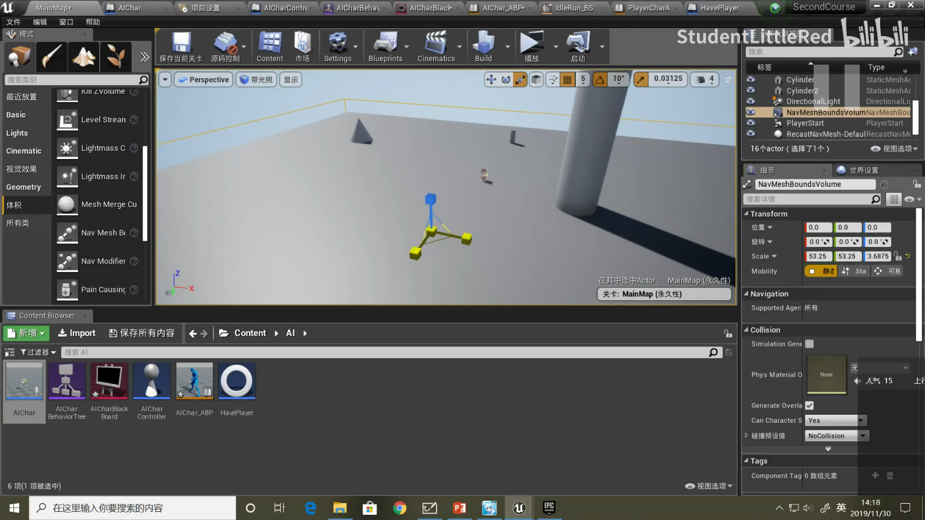Toggle rotation snapping in the viewport
This screenshot has width=925, height=520.
(x=600, y=80)
